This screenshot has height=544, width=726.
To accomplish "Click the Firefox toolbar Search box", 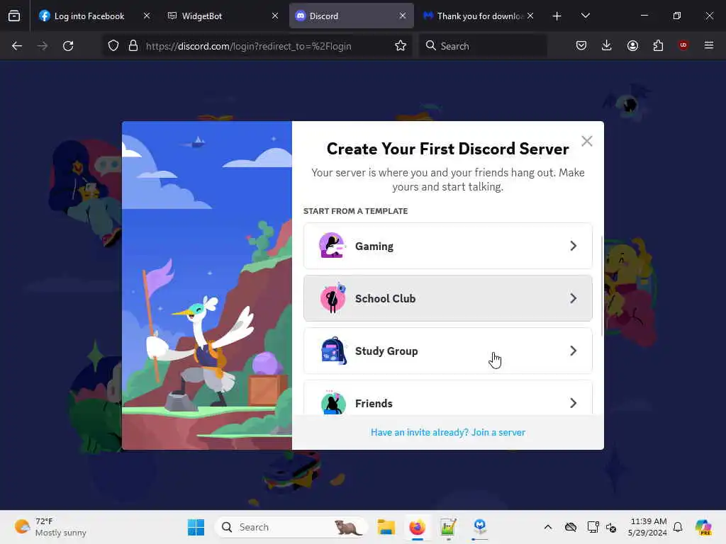I will tap(483, 46).
